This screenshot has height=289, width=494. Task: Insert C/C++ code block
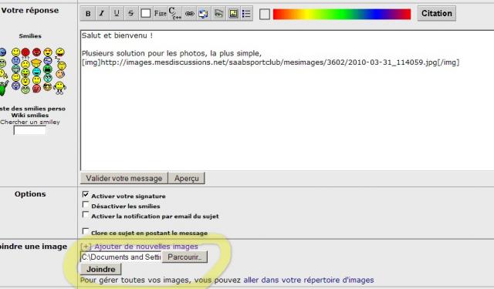pos(174,14)
